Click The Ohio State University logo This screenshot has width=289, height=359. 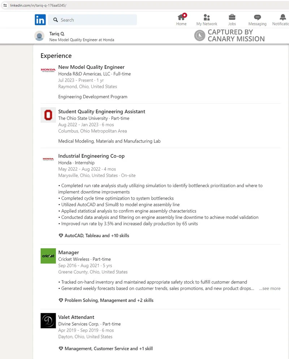click(x=48, y=114)
